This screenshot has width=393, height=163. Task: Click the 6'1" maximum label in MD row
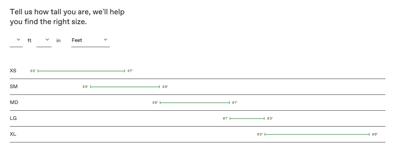click(x=235, y=103)
